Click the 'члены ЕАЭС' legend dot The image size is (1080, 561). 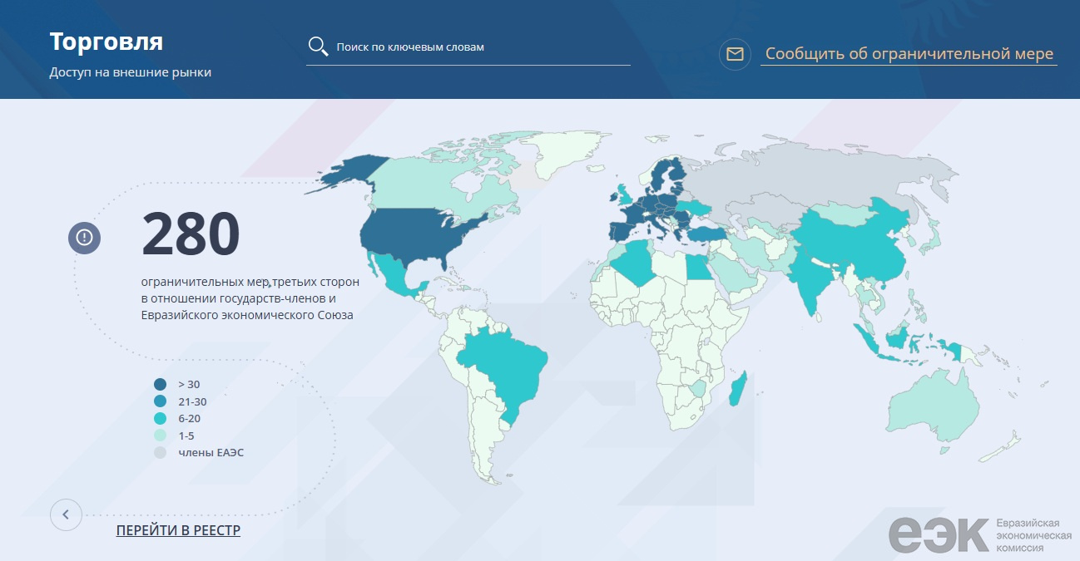point(160,452)
